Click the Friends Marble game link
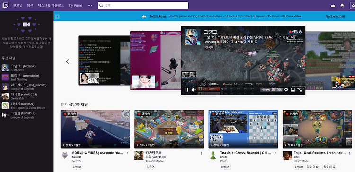355x172 pixels. [155, 161]
